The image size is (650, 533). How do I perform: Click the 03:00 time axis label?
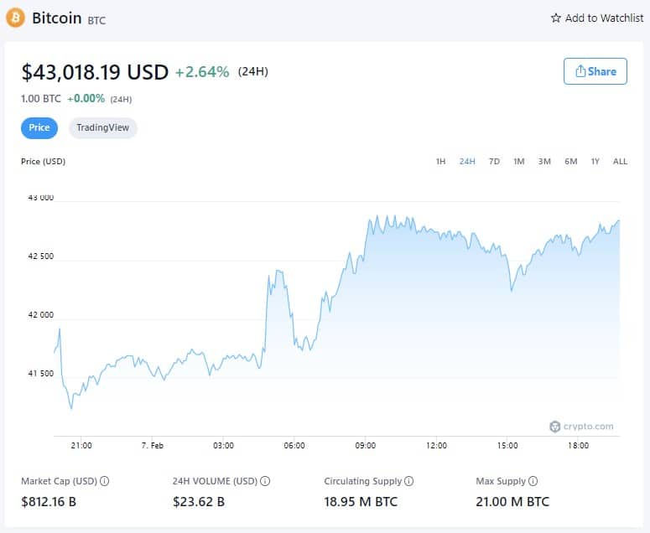tap(223, 446)
